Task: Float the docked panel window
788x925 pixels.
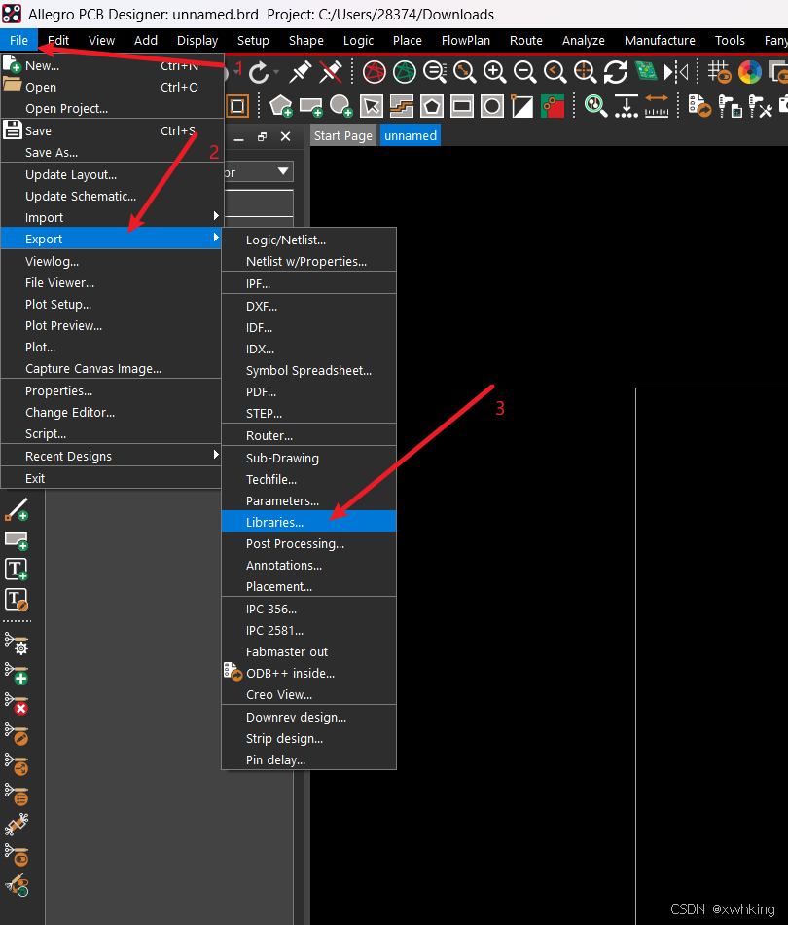Action: 263,137
